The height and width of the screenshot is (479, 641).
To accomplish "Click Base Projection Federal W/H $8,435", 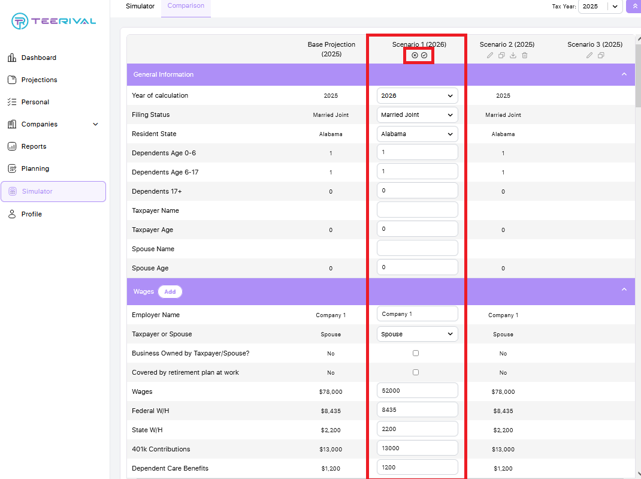I will point(331,411).
